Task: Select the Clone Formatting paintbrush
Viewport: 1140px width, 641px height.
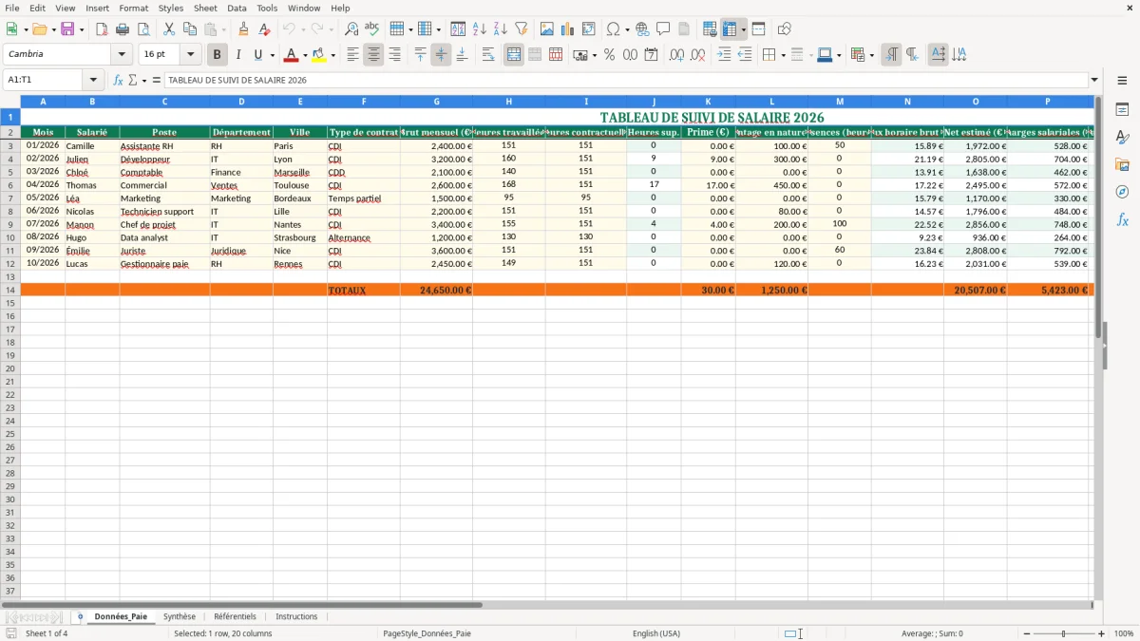Action: point(244,29)
